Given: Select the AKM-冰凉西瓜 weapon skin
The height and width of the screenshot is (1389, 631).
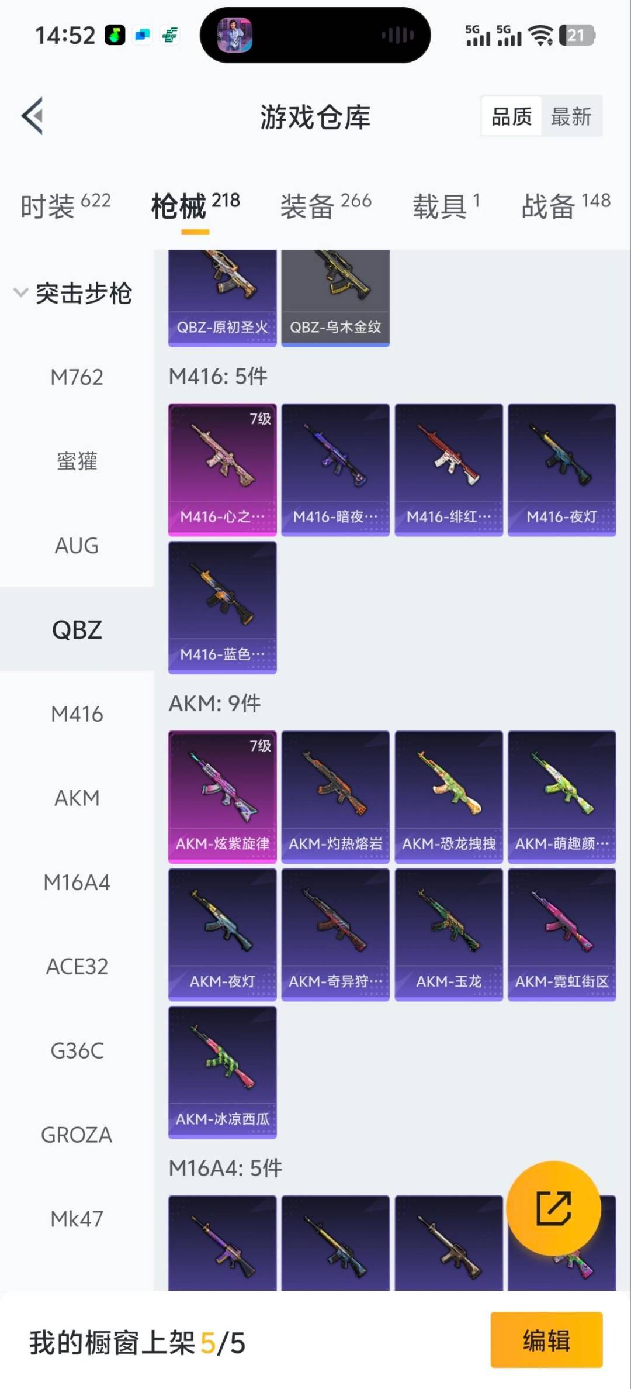Looking at the screenshot, I should [222, 1072].
